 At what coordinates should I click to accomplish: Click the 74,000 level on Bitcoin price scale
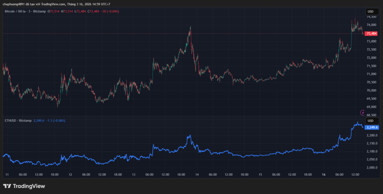371,25
